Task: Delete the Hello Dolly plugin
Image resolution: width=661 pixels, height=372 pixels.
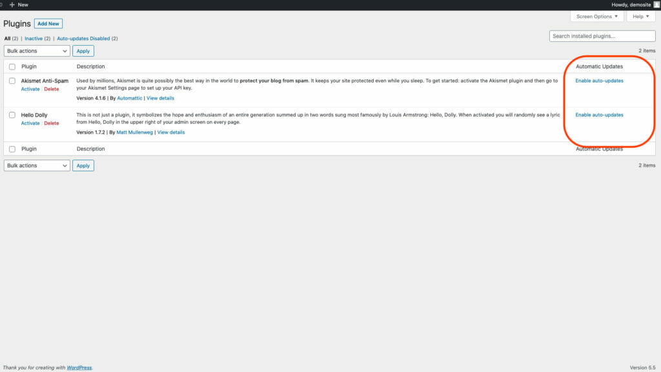Action: [51, 123]
